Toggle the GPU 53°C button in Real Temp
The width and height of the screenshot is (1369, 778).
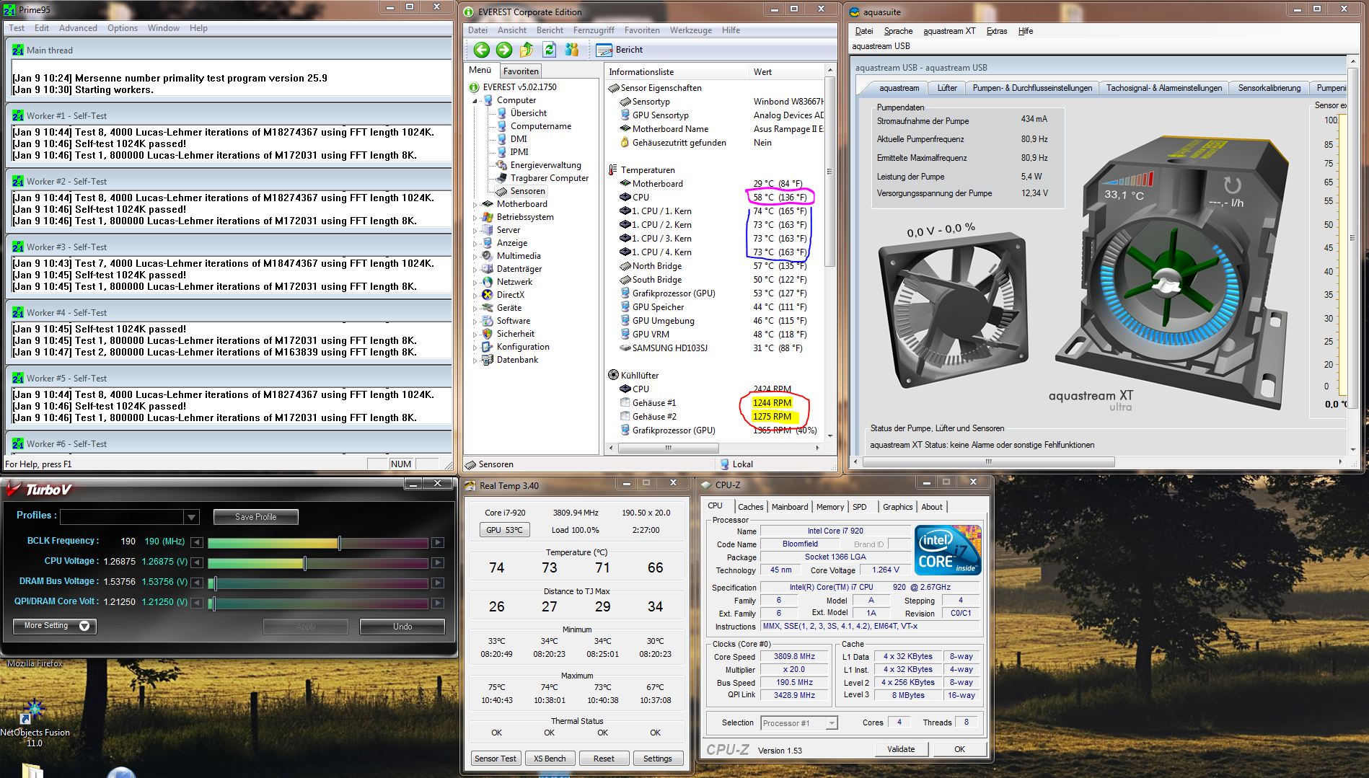point(504,530)
